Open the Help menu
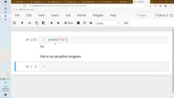The height and width of the screenshot is (98, 174). (x=113, y=15)
